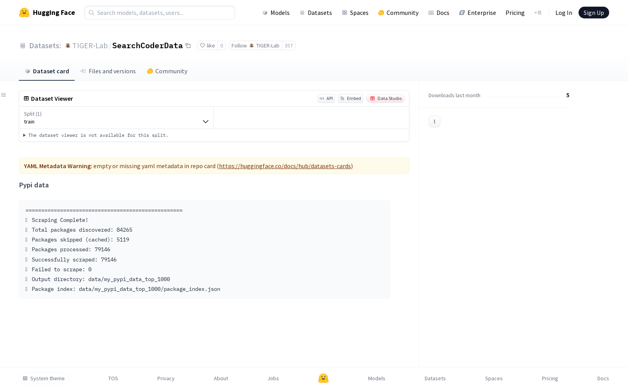Open the TOS footer link
The height and width of the screenshot is (392, 628).
(113, 378)
